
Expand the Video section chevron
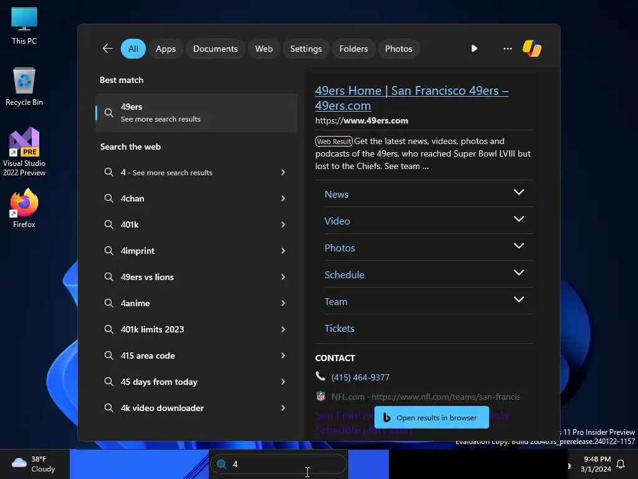tap(519, 219)
